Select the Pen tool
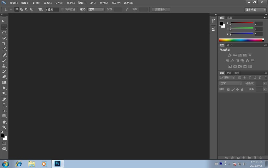Screen dimensions: 268x168 point(4,99)
